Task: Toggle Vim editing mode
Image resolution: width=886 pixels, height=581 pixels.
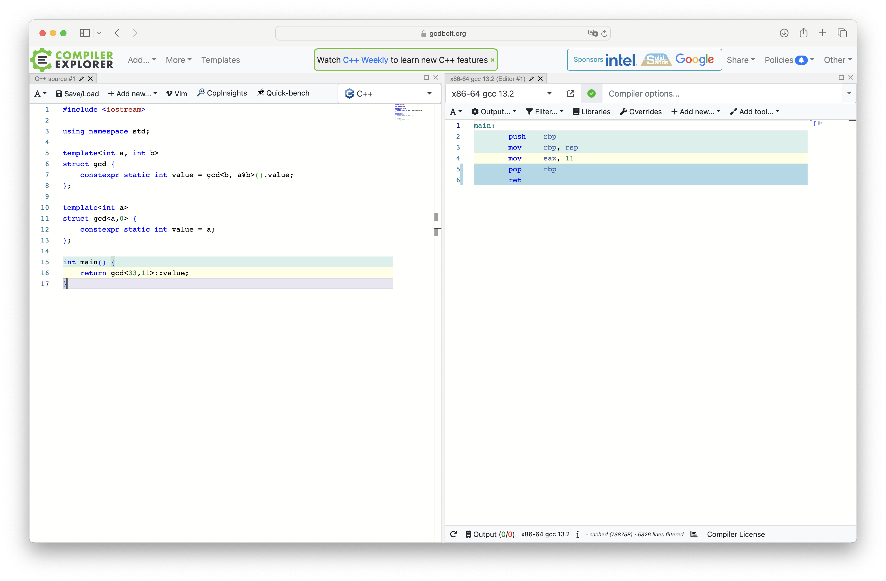Action: point(177,93)
